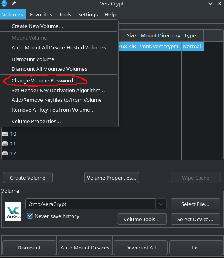Select drive slot 11 icon
The image size is (224, 258).
coord(5,144)
